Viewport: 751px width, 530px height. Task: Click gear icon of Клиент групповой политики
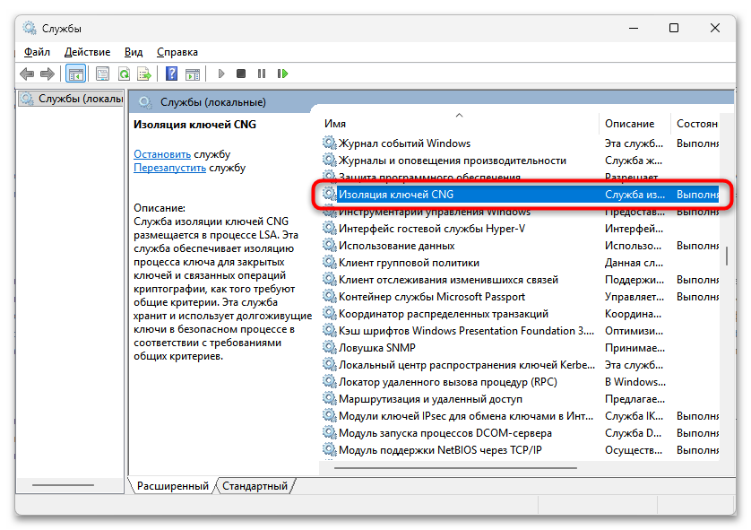(x=329, y=262)
